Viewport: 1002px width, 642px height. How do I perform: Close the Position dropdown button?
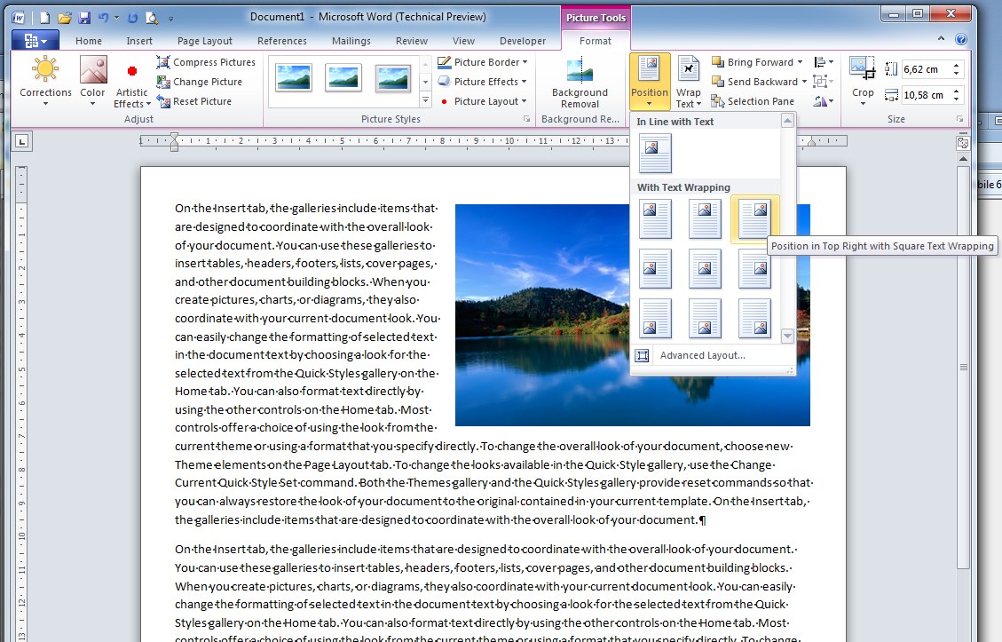pos(650,81)
